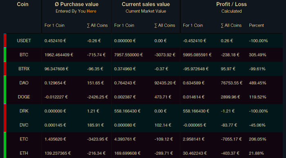Select the ETC coin name

(24, 139)
